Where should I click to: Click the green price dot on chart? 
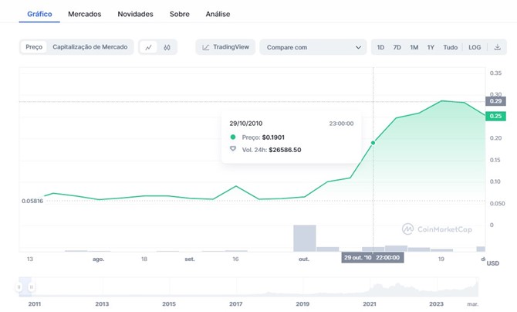click(x=373, y=143)
